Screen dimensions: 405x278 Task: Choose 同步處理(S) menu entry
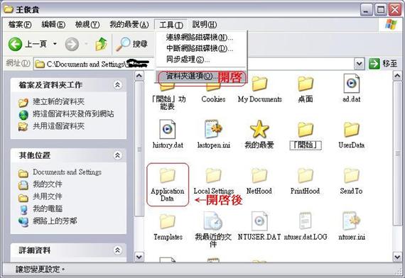pyautogui.click(x=188, y=60)
